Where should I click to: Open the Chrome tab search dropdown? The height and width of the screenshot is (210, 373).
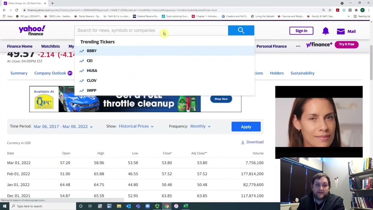pos(342,3)
